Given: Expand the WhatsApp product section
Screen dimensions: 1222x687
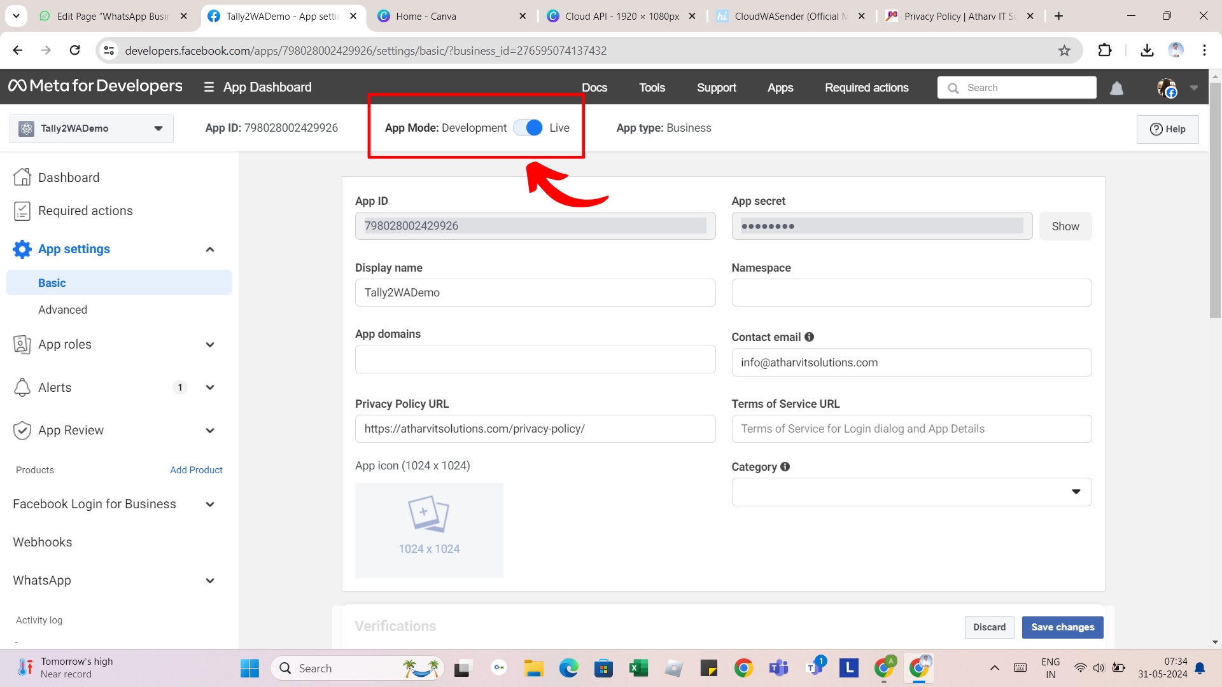Looking at the screenshot, I should pyautogui.click(x=210, y=581).
